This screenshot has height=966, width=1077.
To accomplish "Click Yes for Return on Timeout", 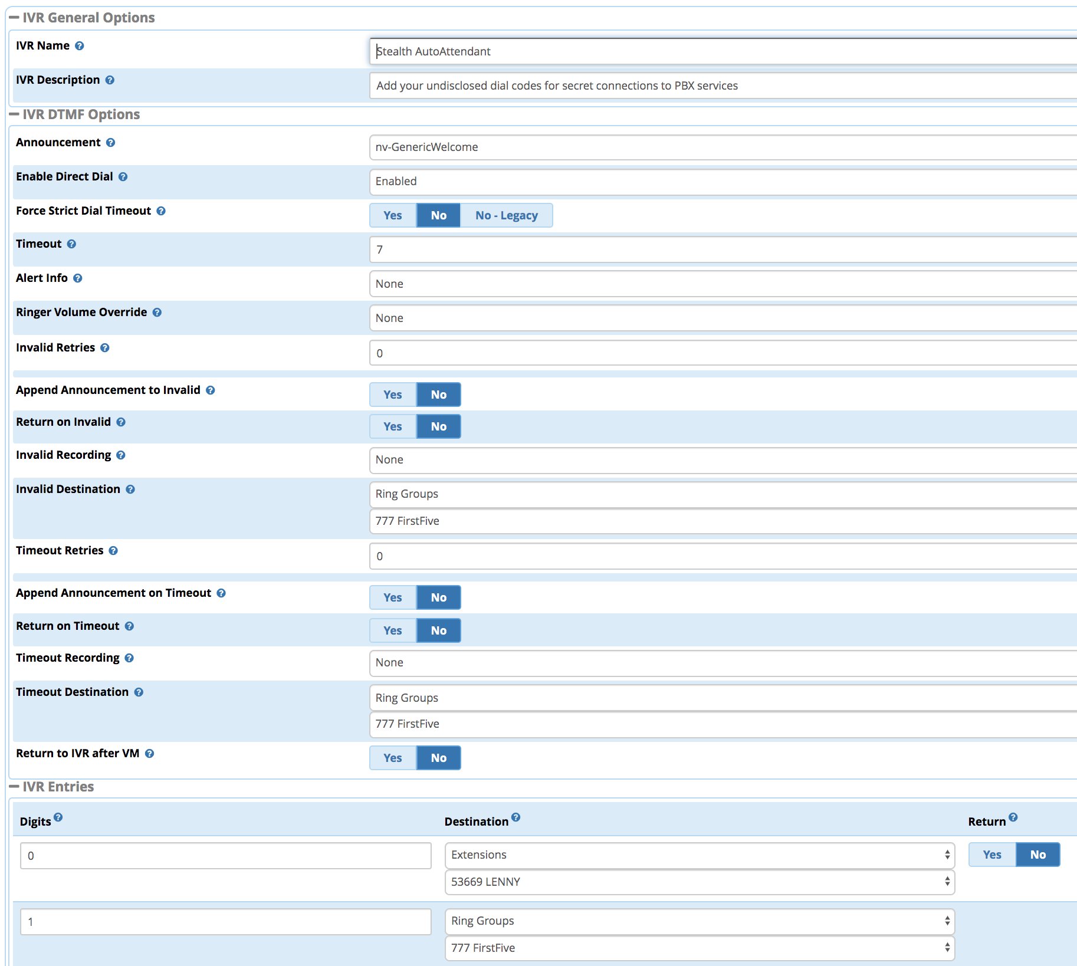I will [x=392, y=630].
